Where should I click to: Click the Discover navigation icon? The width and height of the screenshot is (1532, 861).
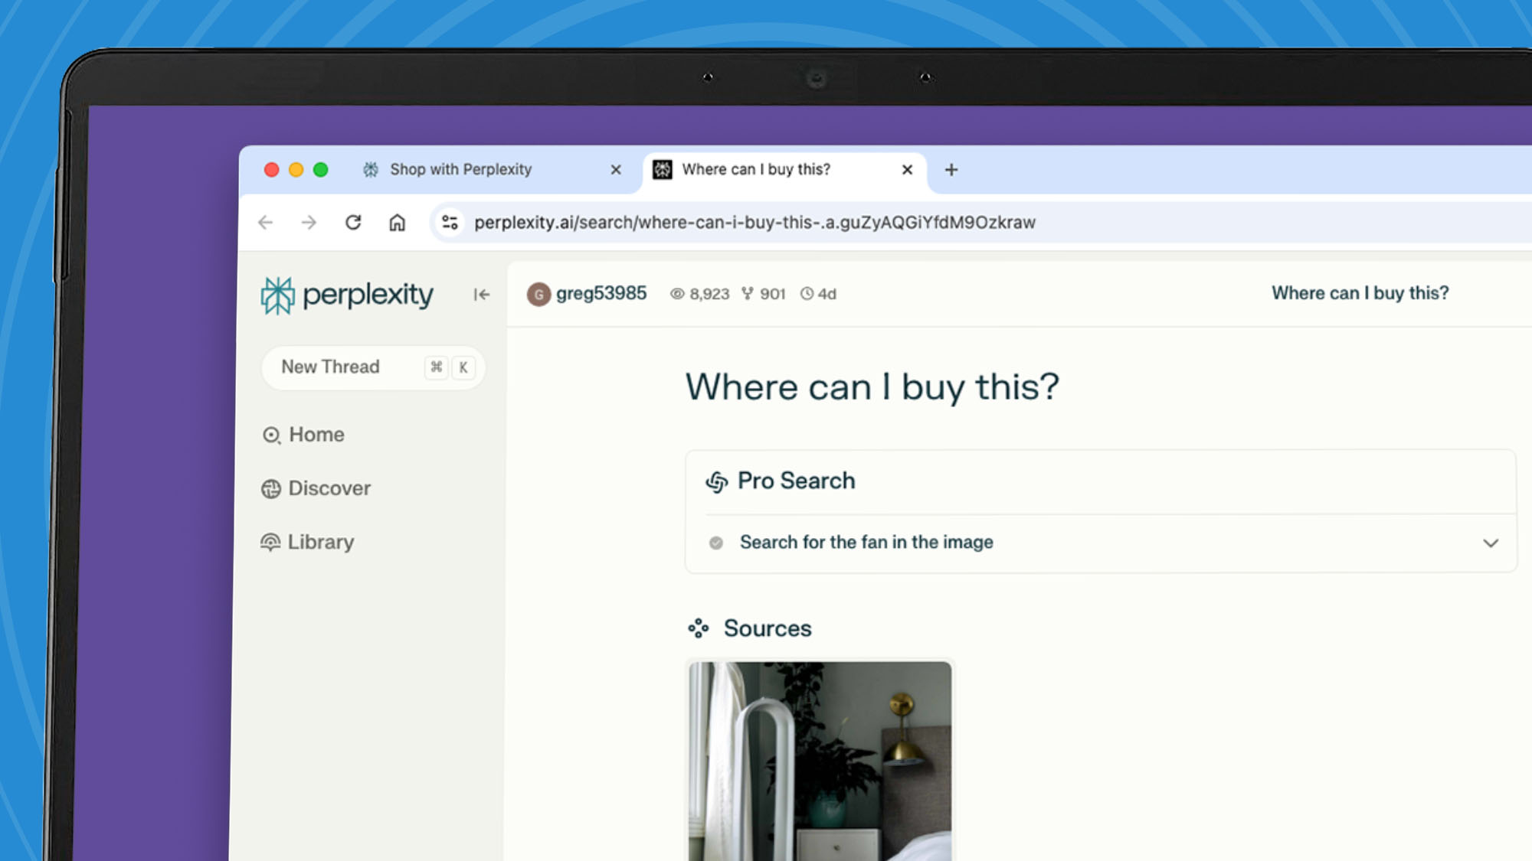click(x=271, y=488)
